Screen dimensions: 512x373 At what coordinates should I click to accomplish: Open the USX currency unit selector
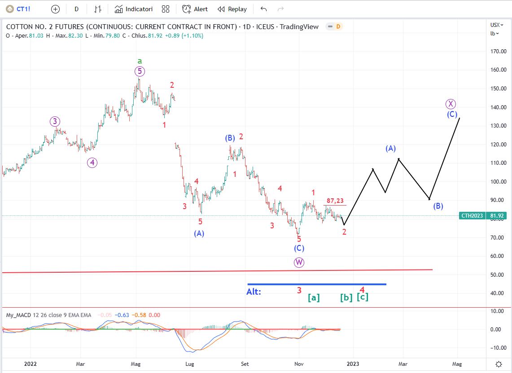coord(495,25)
